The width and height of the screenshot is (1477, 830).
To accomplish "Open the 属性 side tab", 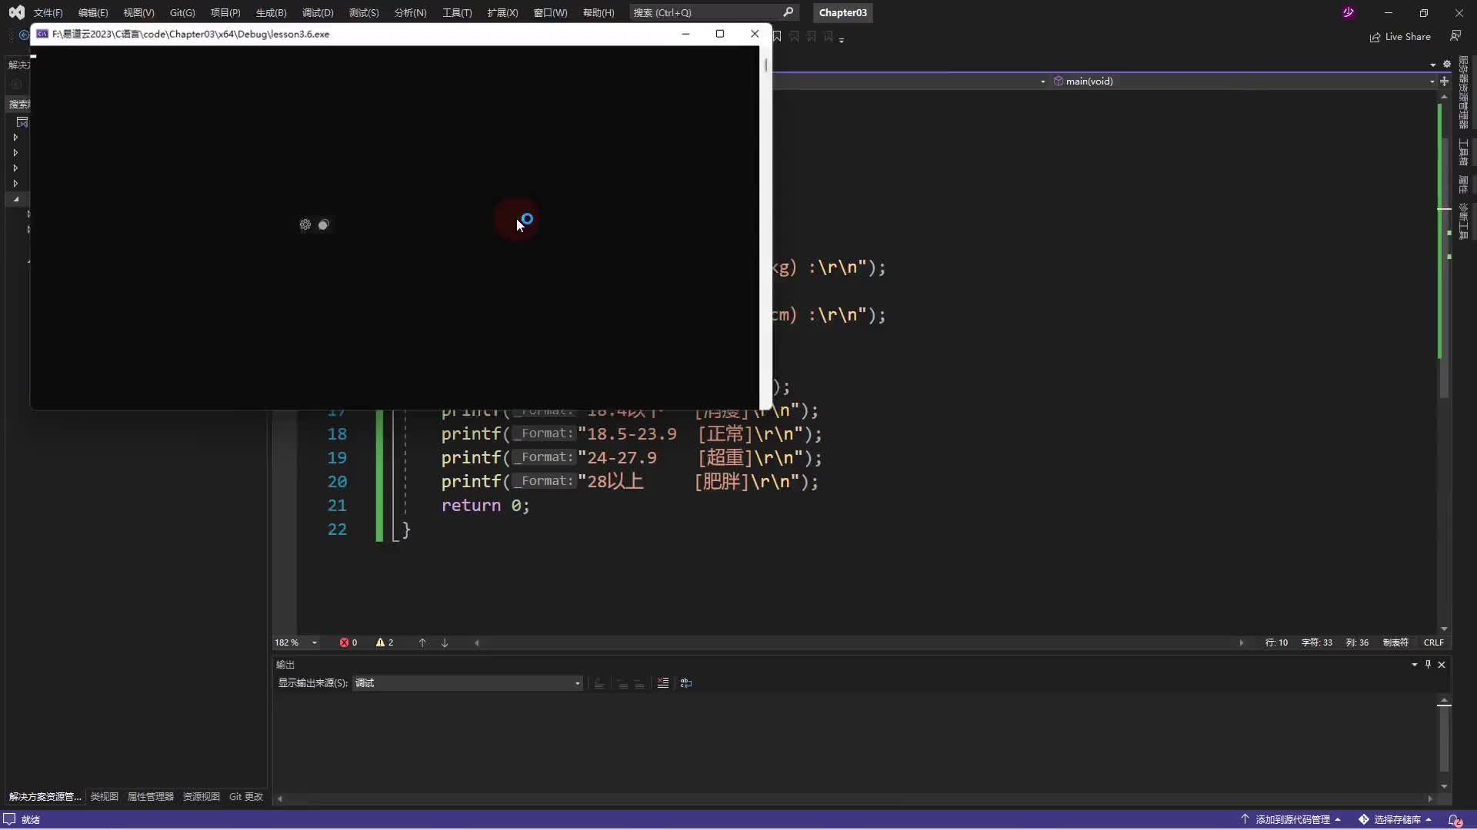I will (1462, 184).
